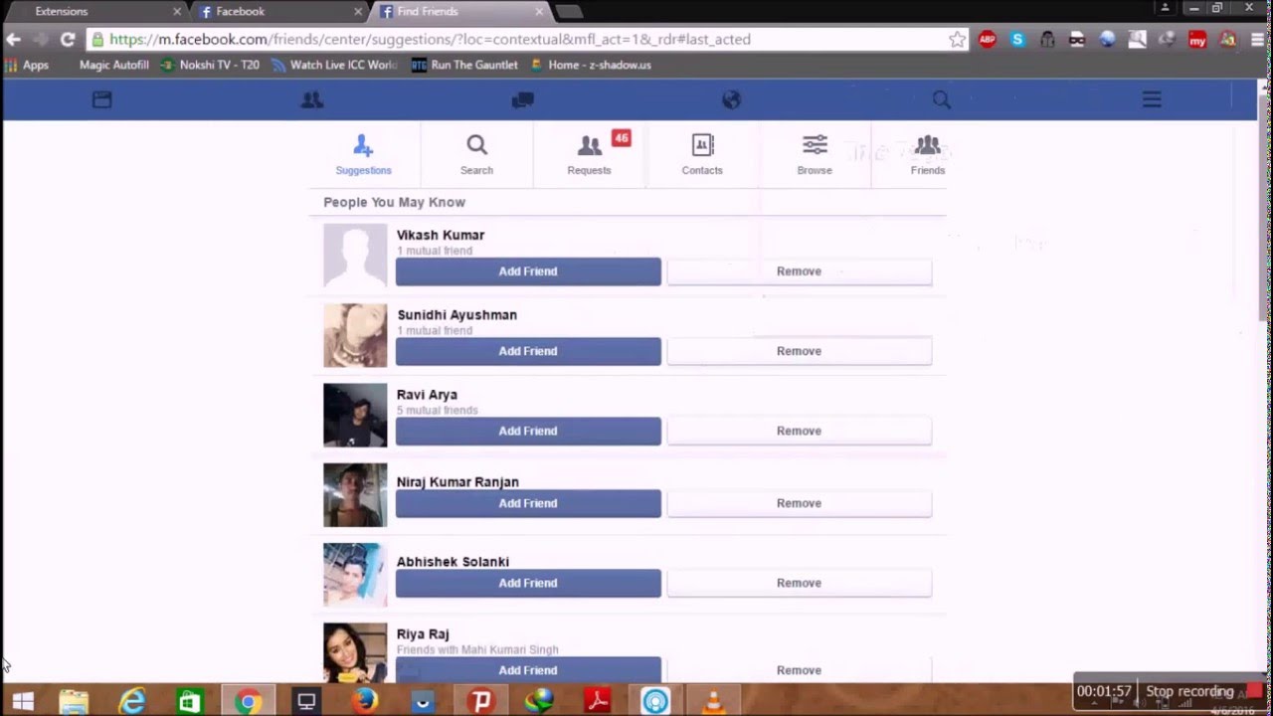This screenshot has height=716, width=1273.
Task: Switch to the Contacts tab
Action: point(702,154)
